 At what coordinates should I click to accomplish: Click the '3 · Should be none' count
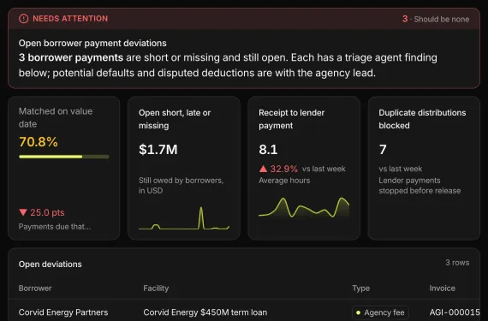tap(436, 19)
